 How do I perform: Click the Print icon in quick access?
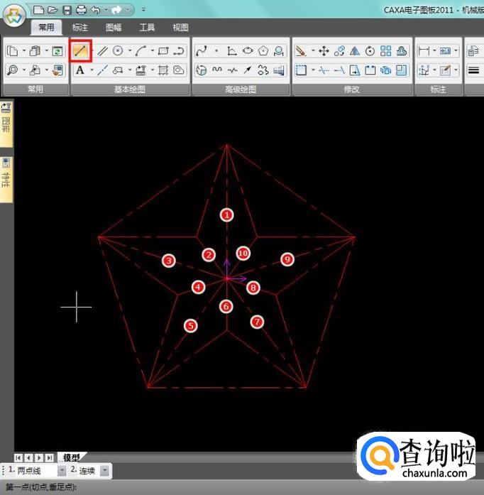(82, 10)
